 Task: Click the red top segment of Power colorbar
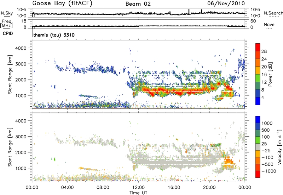click(x=258, y=47)
